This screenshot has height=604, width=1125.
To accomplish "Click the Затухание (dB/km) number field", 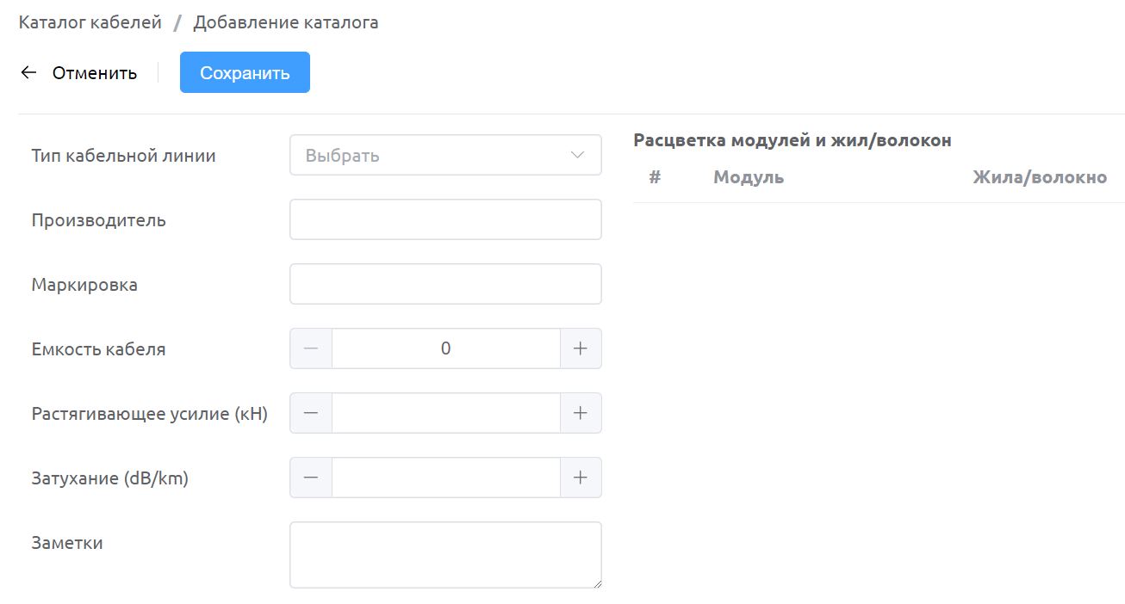I will tap(446, 478).
